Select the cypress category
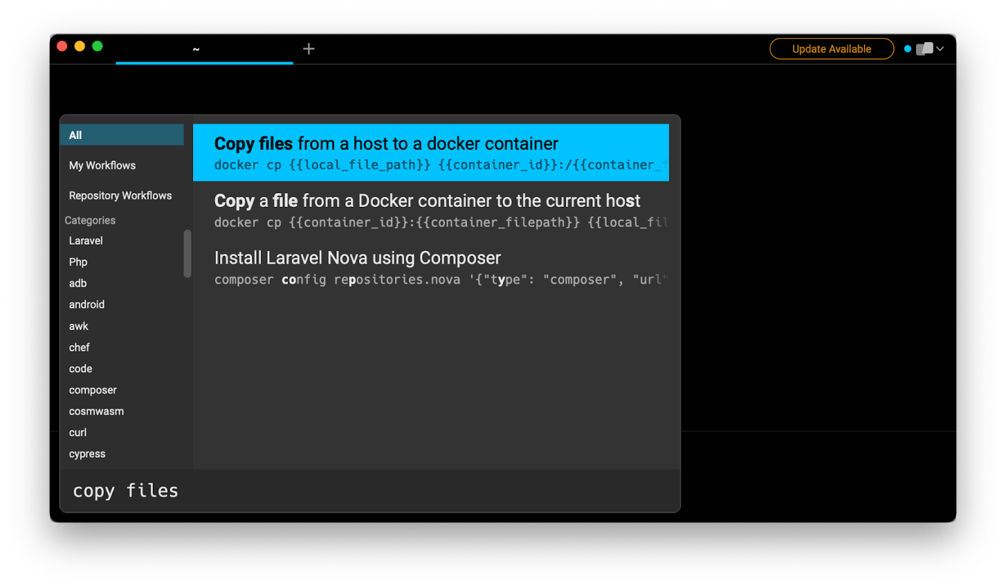This screenshot has height=588, width=1006. (87, 454)
